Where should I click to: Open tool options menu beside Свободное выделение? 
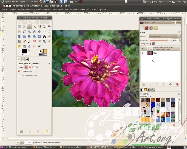(49, 63)
